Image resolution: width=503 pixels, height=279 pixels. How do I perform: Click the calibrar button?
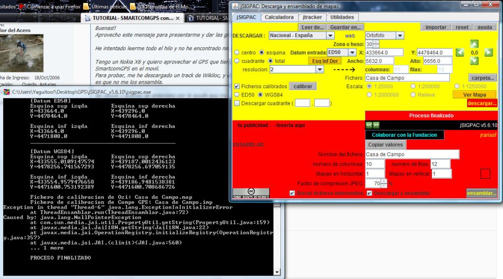(x=303, y=86)
